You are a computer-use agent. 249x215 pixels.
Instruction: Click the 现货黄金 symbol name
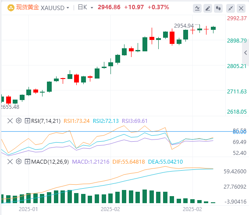point(28,7)
